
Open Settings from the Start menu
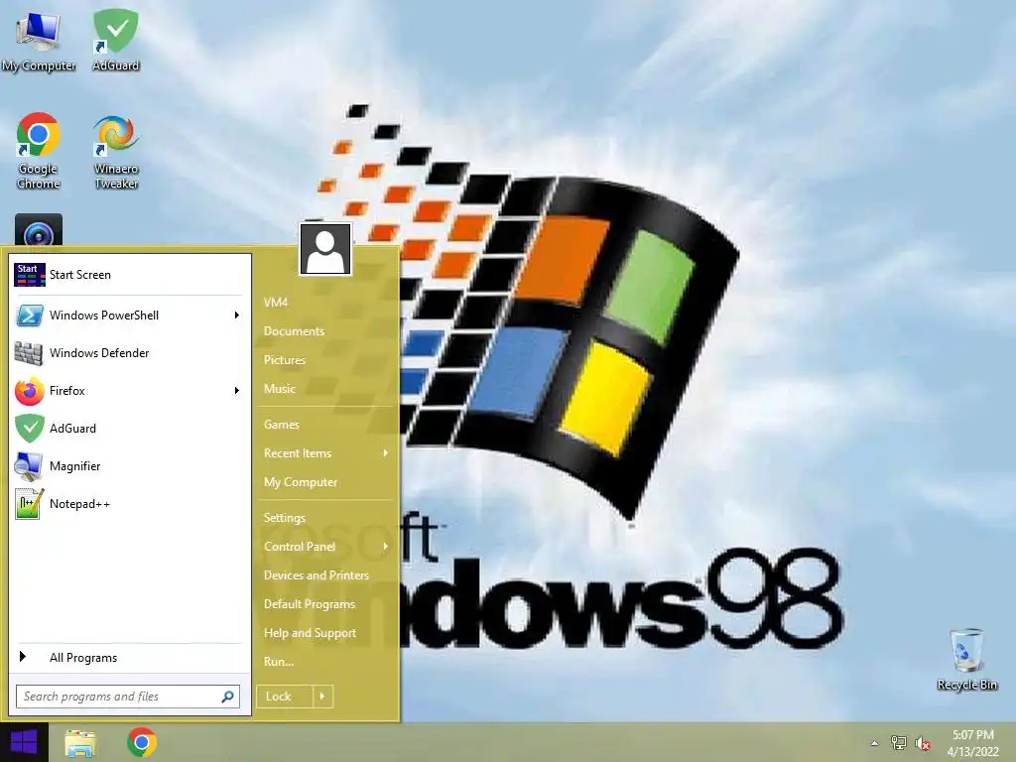click(x=285, y=518)
